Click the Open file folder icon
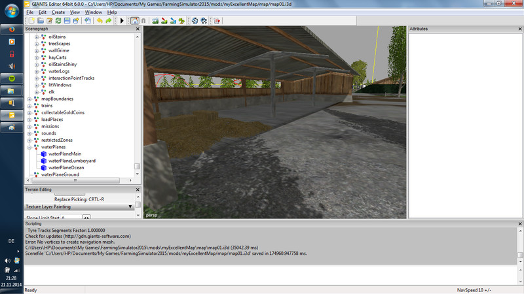The width and height of the screenshot is (524, 294). click(x=41, y=21)
